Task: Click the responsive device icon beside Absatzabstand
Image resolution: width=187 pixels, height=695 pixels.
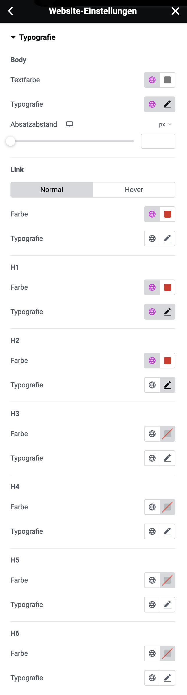Action: 69,124
